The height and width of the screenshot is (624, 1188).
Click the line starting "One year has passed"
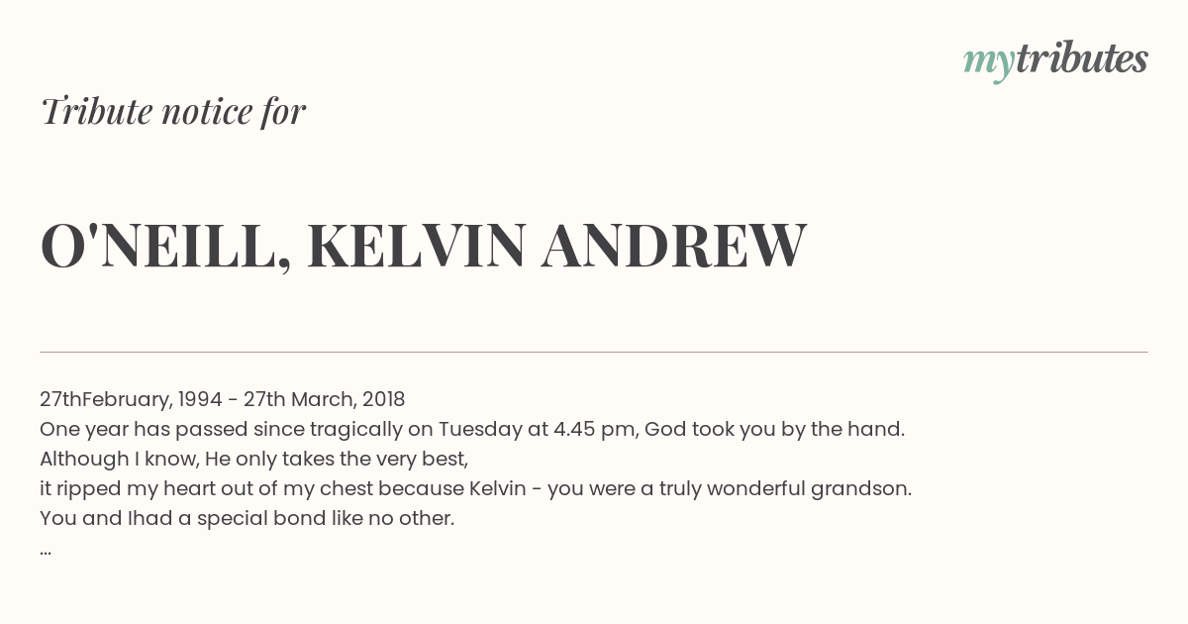(472, 430)
